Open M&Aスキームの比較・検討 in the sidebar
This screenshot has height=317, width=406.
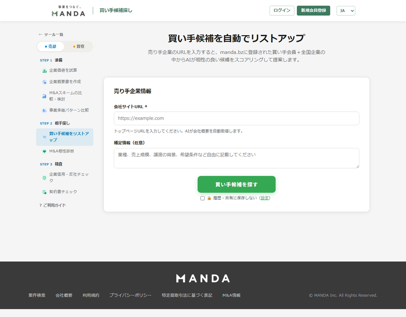(x=65, y=96)
